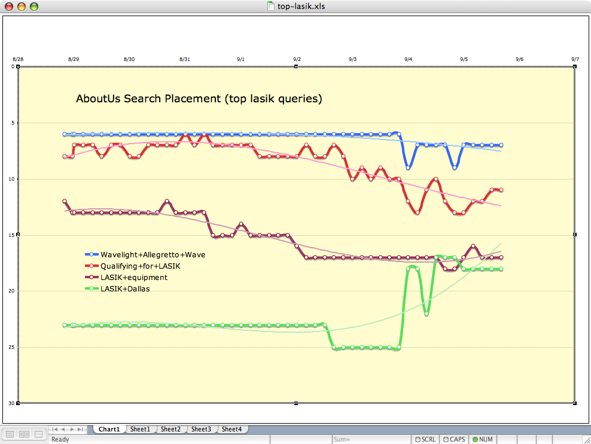Switch to Page Layout view icon
Image resolution: width=591 pixels, height=444 pixels.
pos(25,434)
